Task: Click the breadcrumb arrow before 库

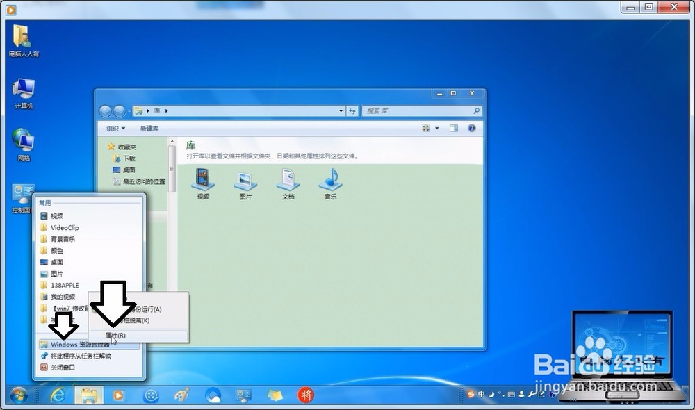Action: tap(147, 110)
